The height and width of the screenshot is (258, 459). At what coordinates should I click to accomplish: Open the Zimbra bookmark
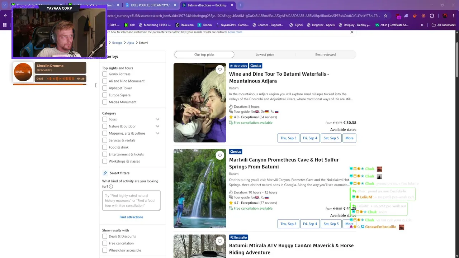click(x=204, y=25)
